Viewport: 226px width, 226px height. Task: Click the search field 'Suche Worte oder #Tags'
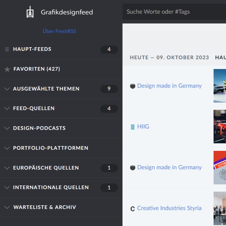click(174, 12)
